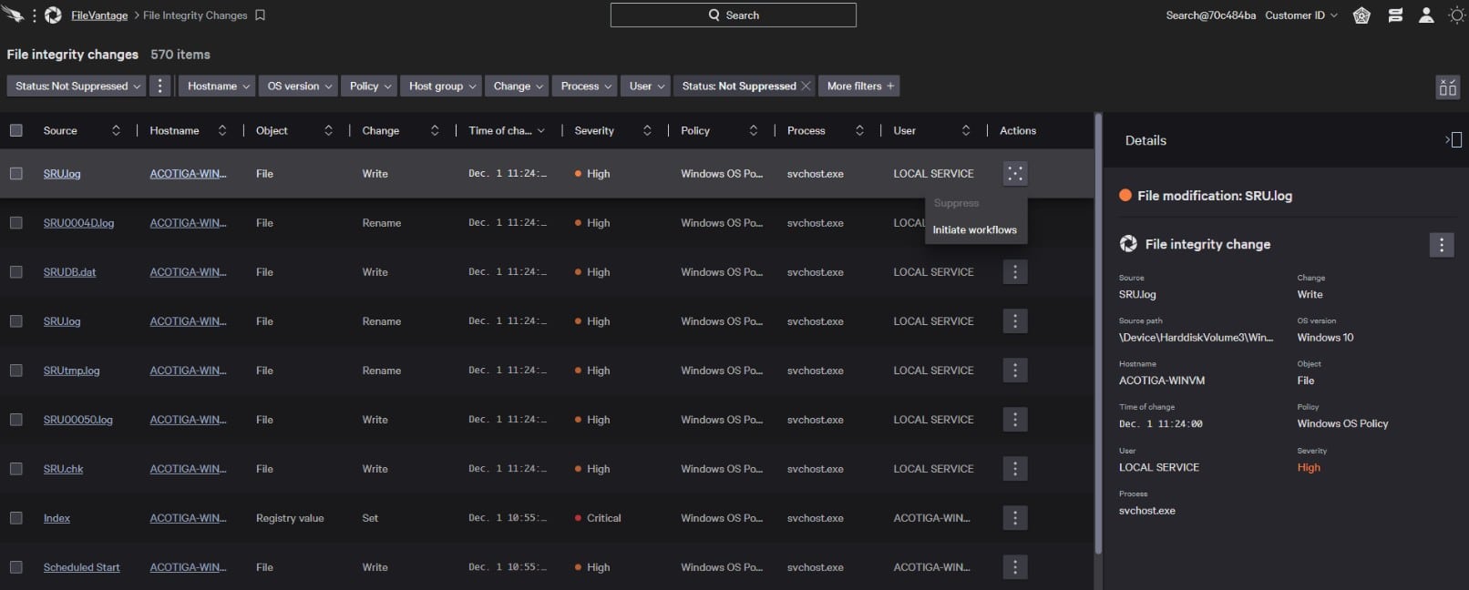Check the SRUDB.dat row checkbox

click(16, 272)
